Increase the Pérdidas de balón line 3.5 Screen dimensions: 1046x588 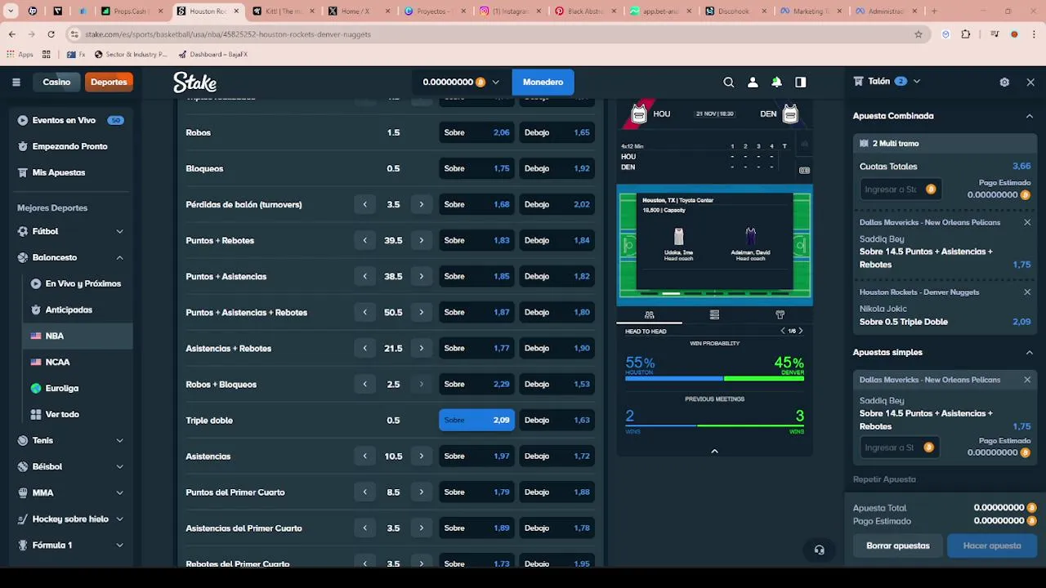421,204
